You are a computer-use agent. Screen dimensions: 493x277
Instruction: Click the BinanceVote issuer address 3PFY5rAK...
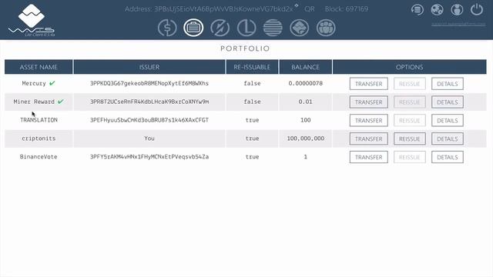[x=149, y=156]
